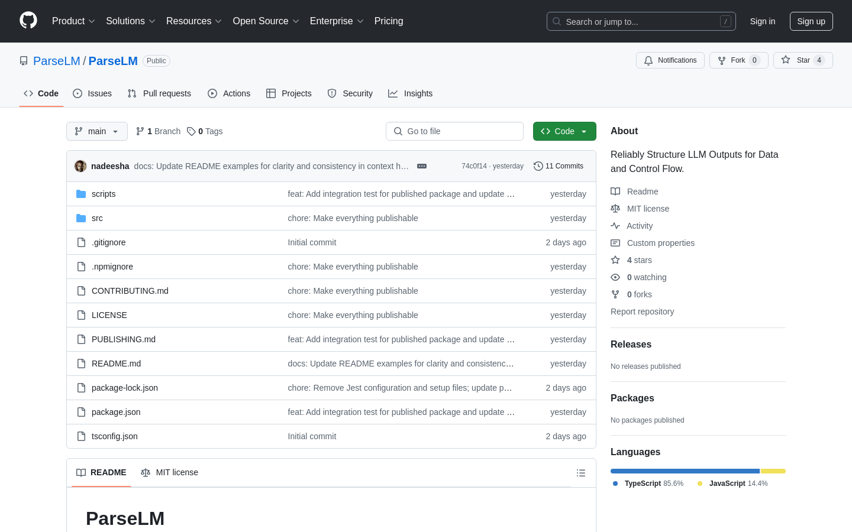Click the TypeScript blue language bar segment
This screenshot has height=532, width=852.
pyautogui.click(x=685, y=471)
